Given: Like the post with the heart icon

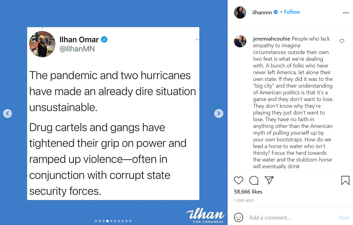Looking at the screenshot, I should [239, 180].
